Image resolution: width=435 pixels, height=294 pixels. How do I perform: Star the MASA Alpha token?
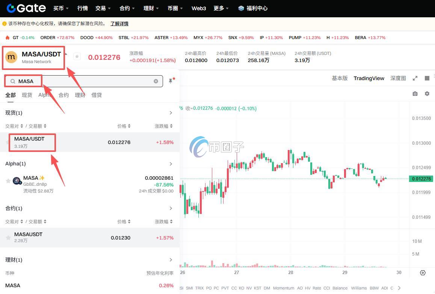8,181
